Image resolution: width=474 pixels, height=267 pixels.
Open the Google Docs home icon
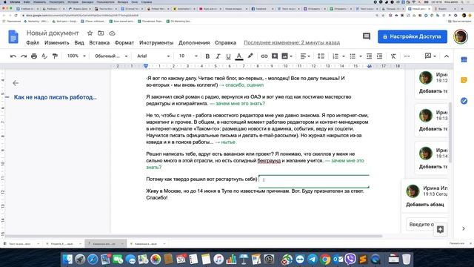pyautogui.click(x=13, y=36)
